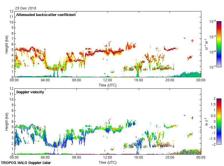Select 20:00 tick on the Doppler velocity time axis
The height and width of the screenshot is (166, 224).
(x=169, y=158)
